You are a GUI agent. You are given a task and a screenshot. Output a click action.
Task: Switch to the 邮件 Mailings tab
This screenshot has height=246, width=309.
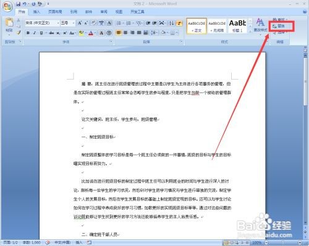pos(88,12)
